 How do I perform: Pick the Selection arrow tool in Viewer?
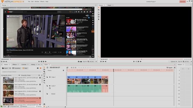99,8
